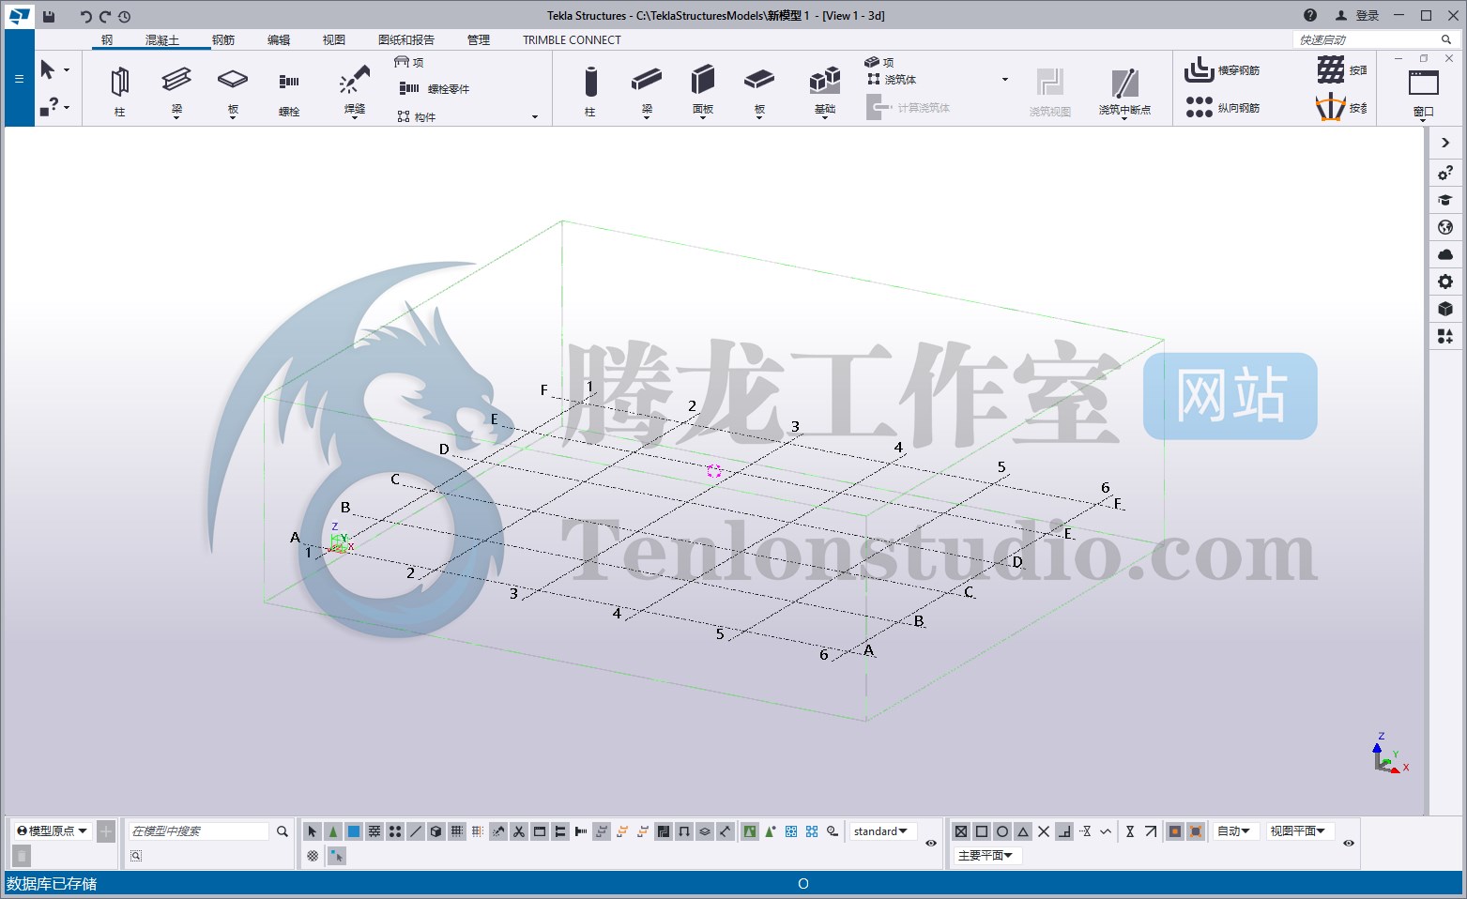This screenshot has height=899, width=1467.
Task: Switch to the 视图 ribbon tab
Action: pyautogui.click(x=334, y=40)
